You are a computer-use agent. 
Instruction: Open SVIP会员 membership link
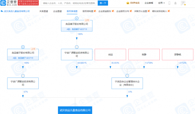pyautogui.click(x=135, y=3)
